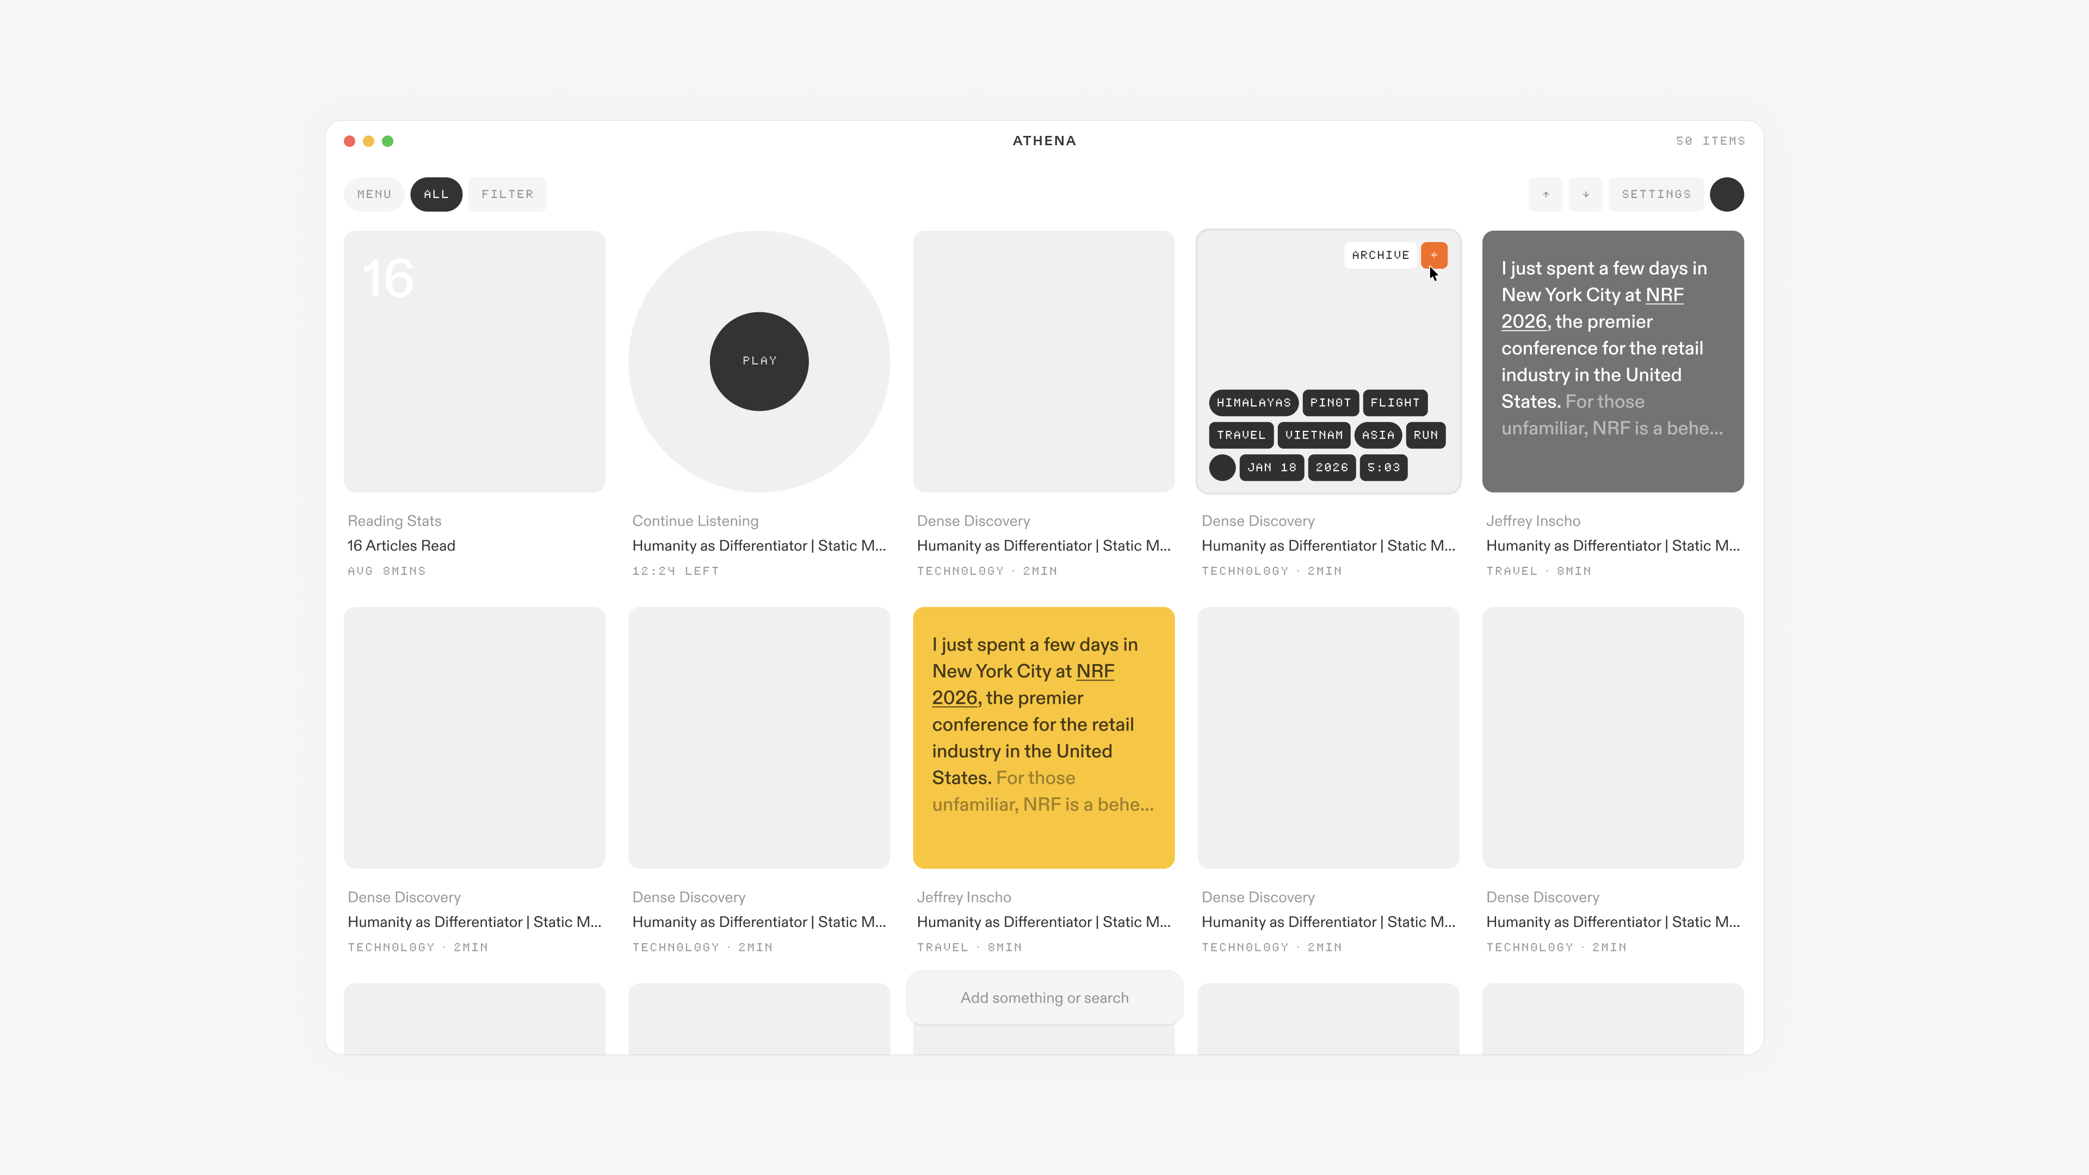Click 'TRAVEL · 8MIN' under gray card

tap(1538, 572)
